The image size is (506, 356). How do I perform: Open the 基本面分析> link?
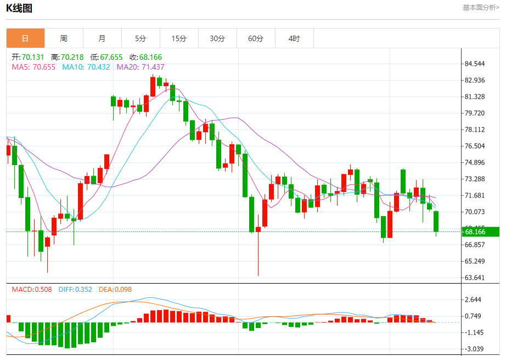point(481,8)
